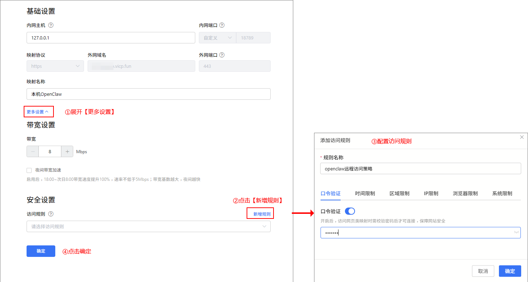Click the 本机OpenClaw mapping name field

(x=148, y=94)
